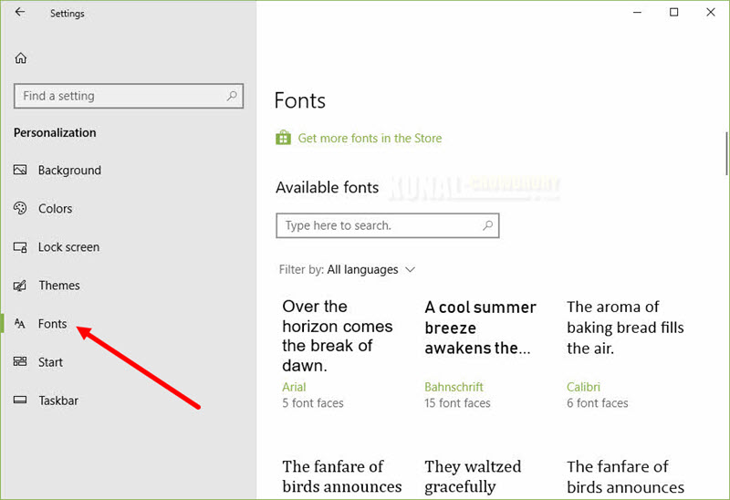The image size is (730, 500).
Task: Click the back arrow in Settings
Action: tap(19, 12)
